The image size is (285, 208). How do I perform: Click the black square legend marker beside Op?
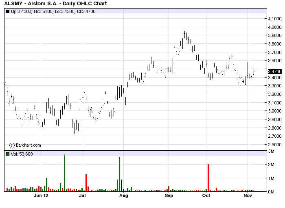8,11
